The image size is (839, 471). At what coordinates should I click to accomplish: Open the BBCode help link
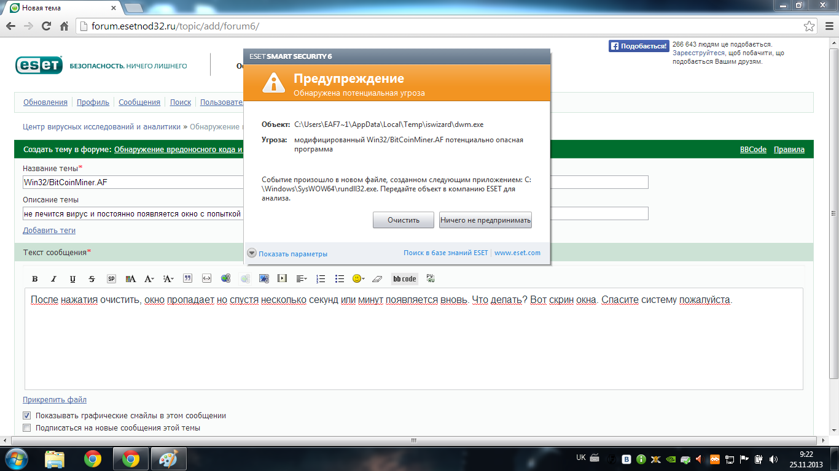753,150
